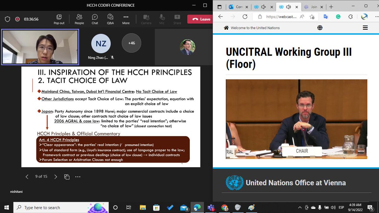Expand the +46 additional participants
Image resolution: width=379 pixels, height=213 pixels.
point(131,43)
